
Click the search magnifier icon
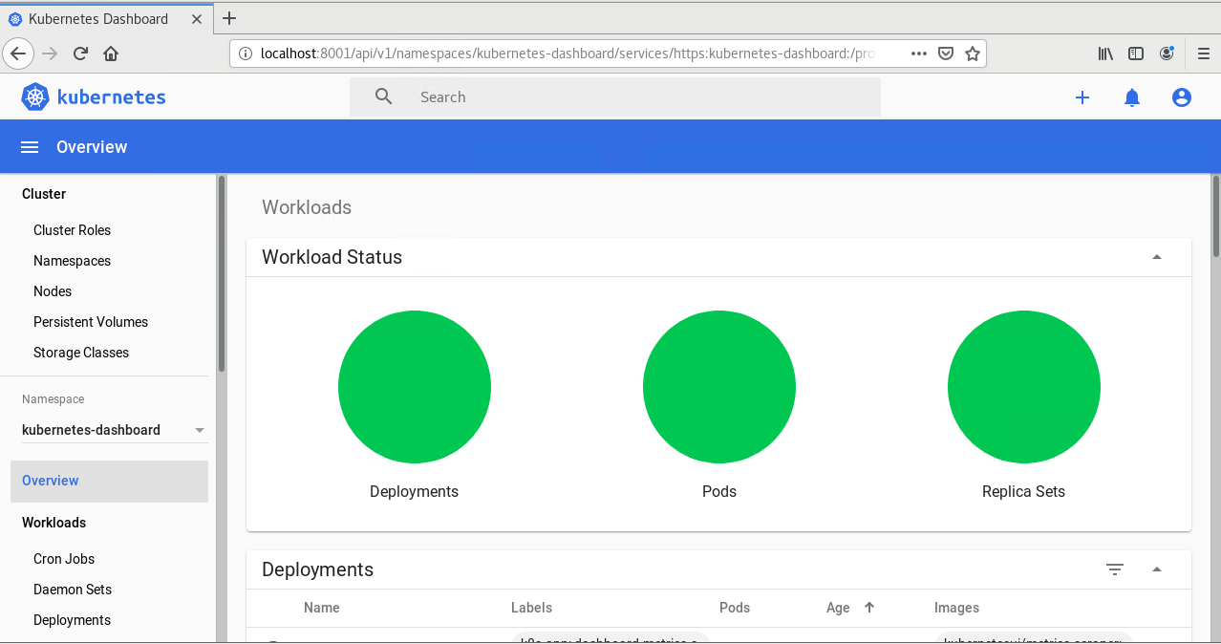[x=384, y=97]
